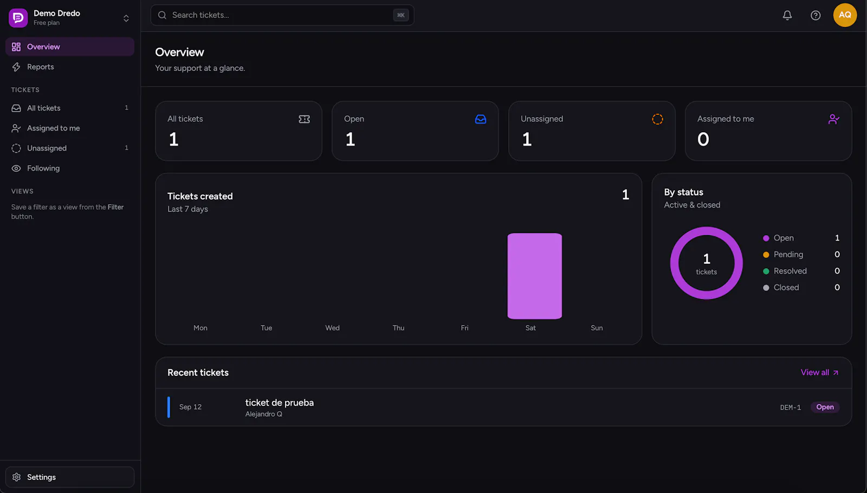Click the orange Pending status dot
The image size is (867, 493).
pyautogui.click(x=766, y=255)
